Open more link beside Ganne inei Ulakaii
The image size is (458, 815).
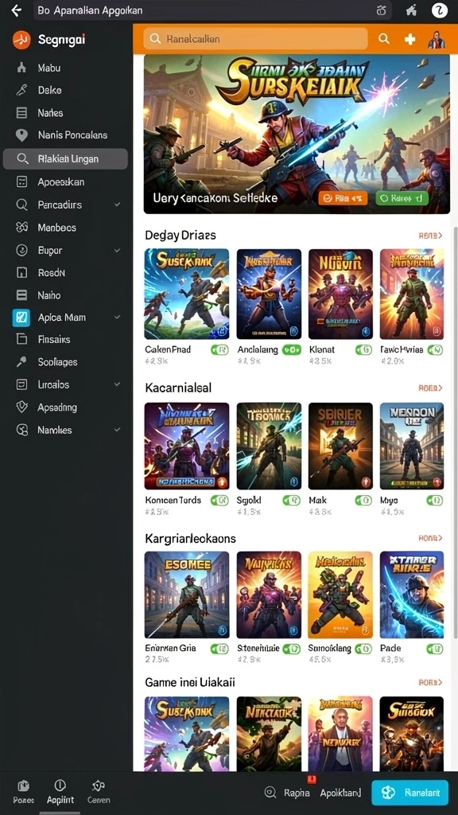[x=430, y=682]
